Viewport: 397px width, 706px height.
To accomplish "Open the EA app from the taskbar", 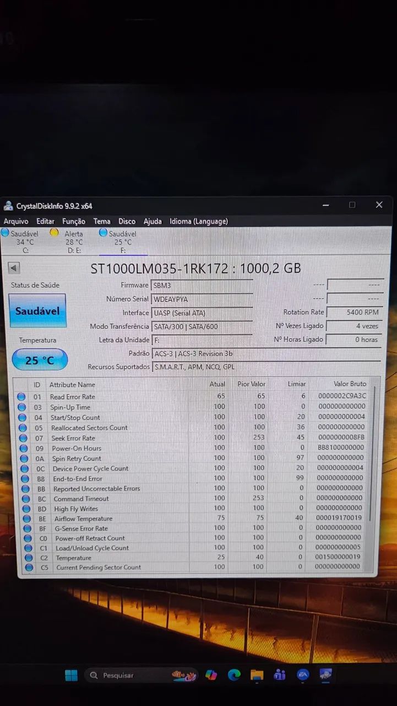I will [302, 675].
